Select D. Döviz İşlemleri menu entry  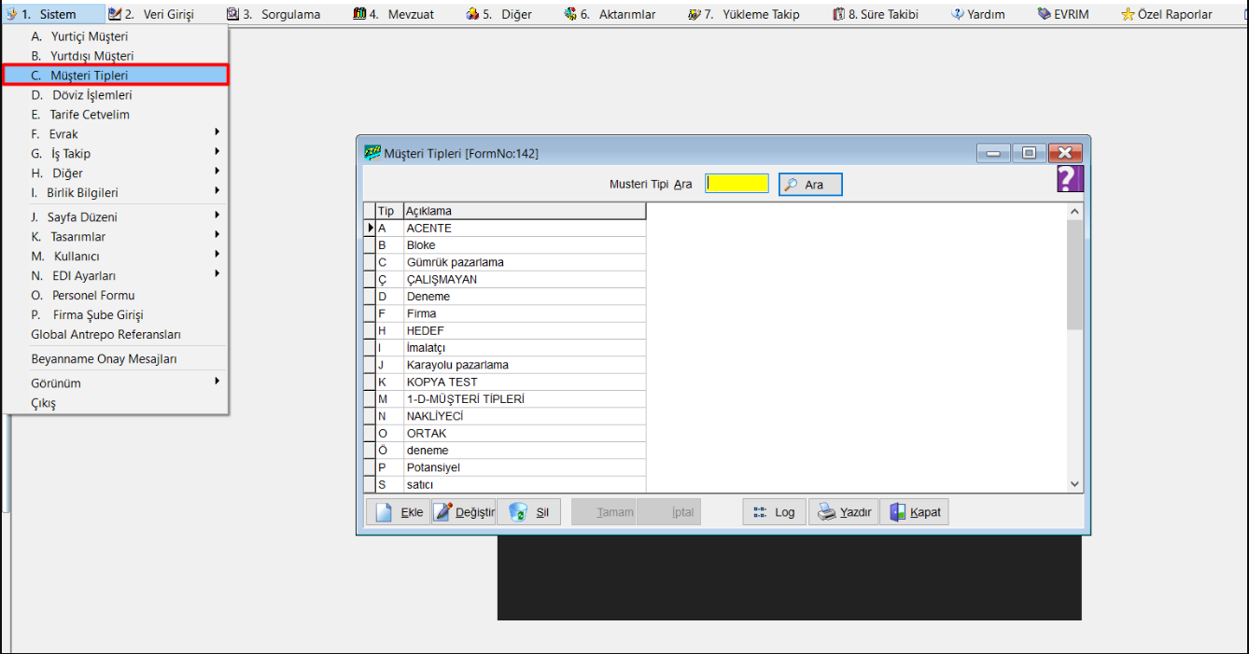tap(116, 95)
